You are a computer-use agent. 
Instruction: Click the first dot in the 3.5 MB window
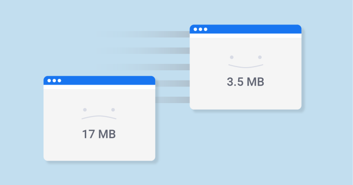(195, 29)
